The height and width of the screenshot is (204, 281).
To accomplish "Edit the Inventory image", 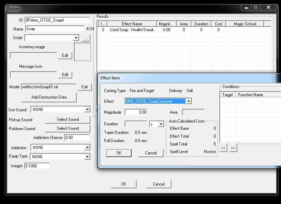I will pos(65,55).
